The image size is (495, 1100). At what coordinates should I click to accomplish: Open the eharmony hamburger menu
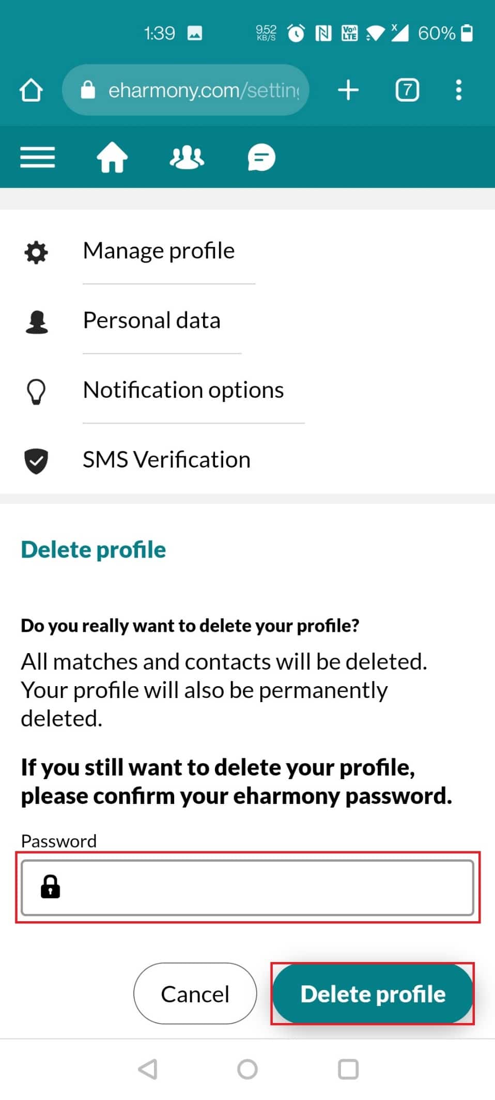37,157
